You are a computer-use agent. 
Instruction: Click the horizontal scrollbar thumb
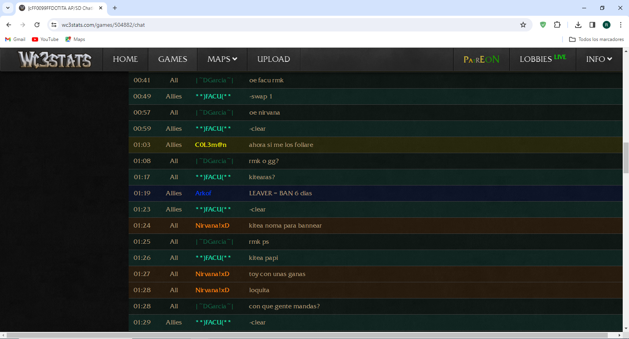[x=307, y=335]
